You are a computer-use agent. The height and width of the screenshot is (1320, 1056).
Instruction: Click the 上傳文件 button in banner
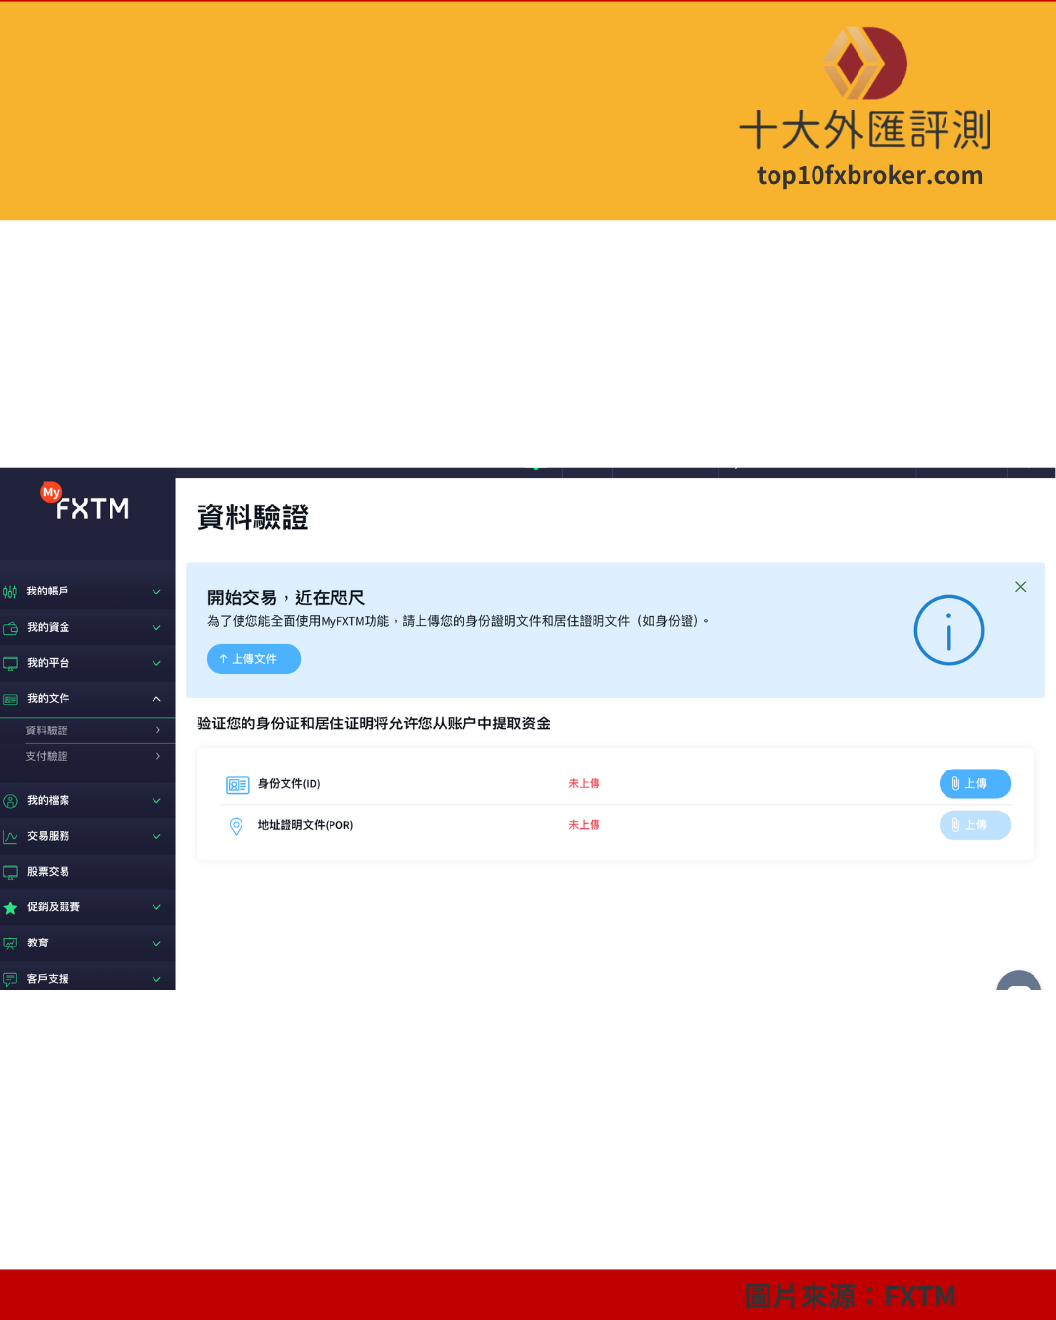[x=254, y=659]
